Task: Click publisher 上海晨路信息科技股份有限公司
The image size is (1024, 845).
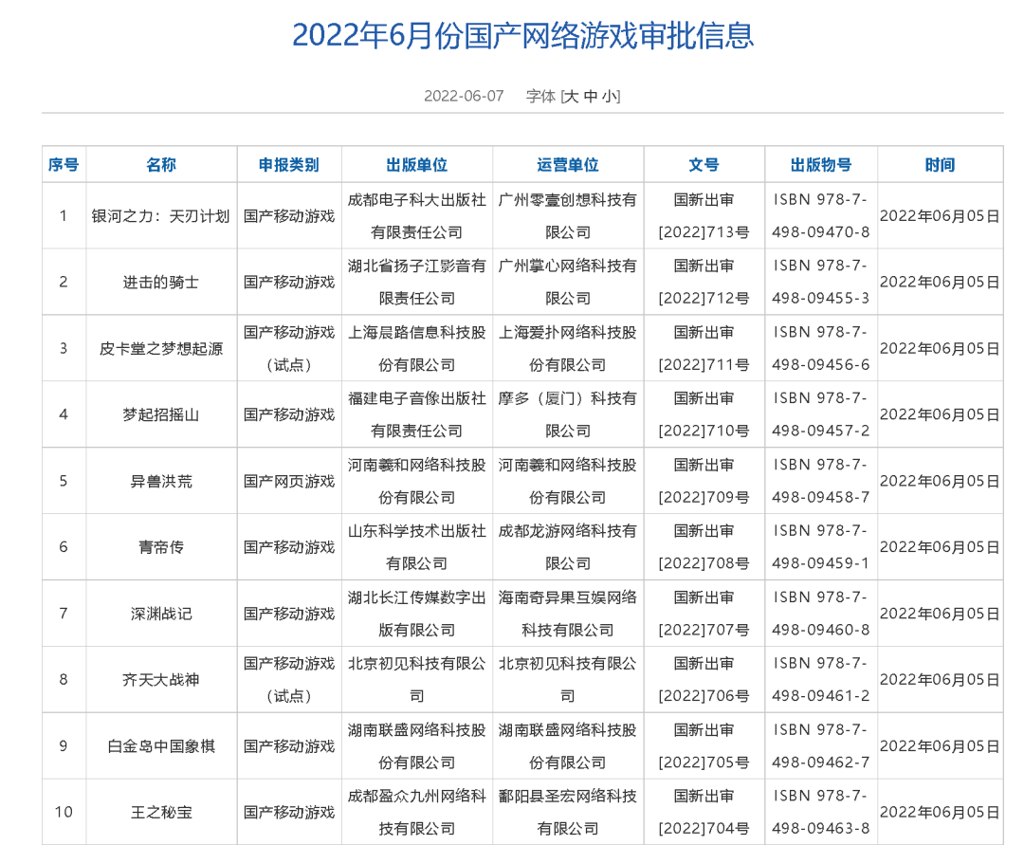Action: 416,349
